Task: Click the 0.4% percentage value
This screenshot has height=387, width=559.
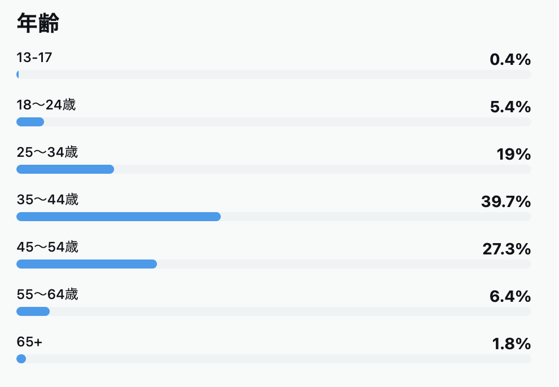Action: pos(510,59)
